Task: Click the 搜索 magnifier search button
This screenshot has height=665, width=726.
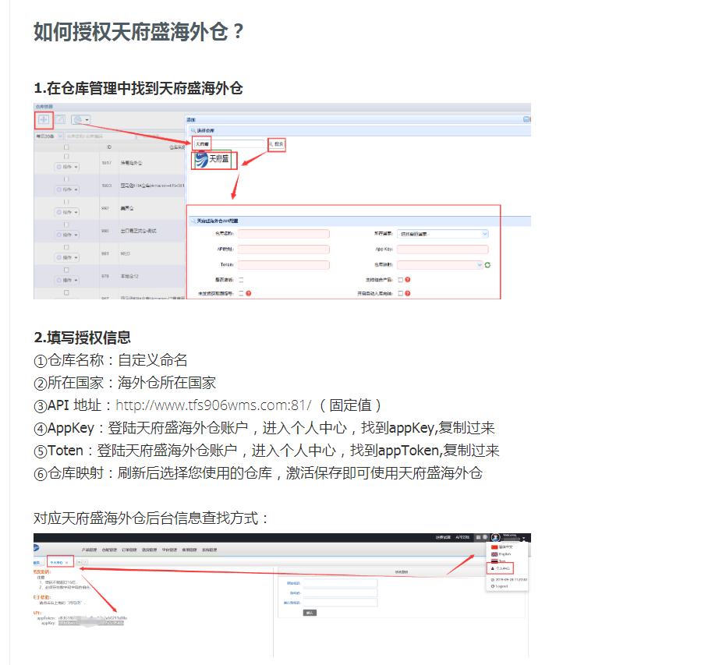Action: tap(277, 144)
